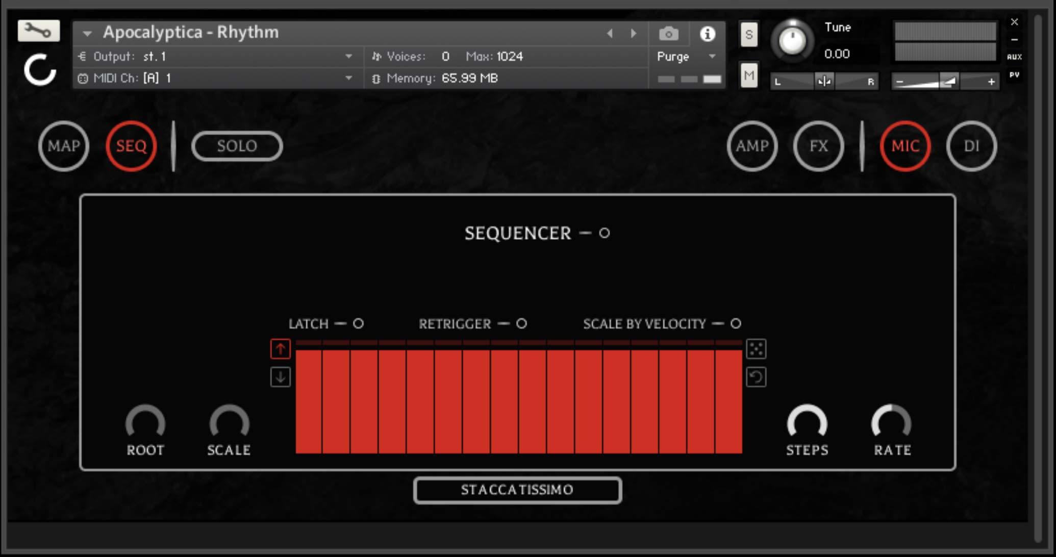Turn on SCALE BY VELOCITY toggle
This screenshot has width=1056, height=557.
click(x=736, y=323)
